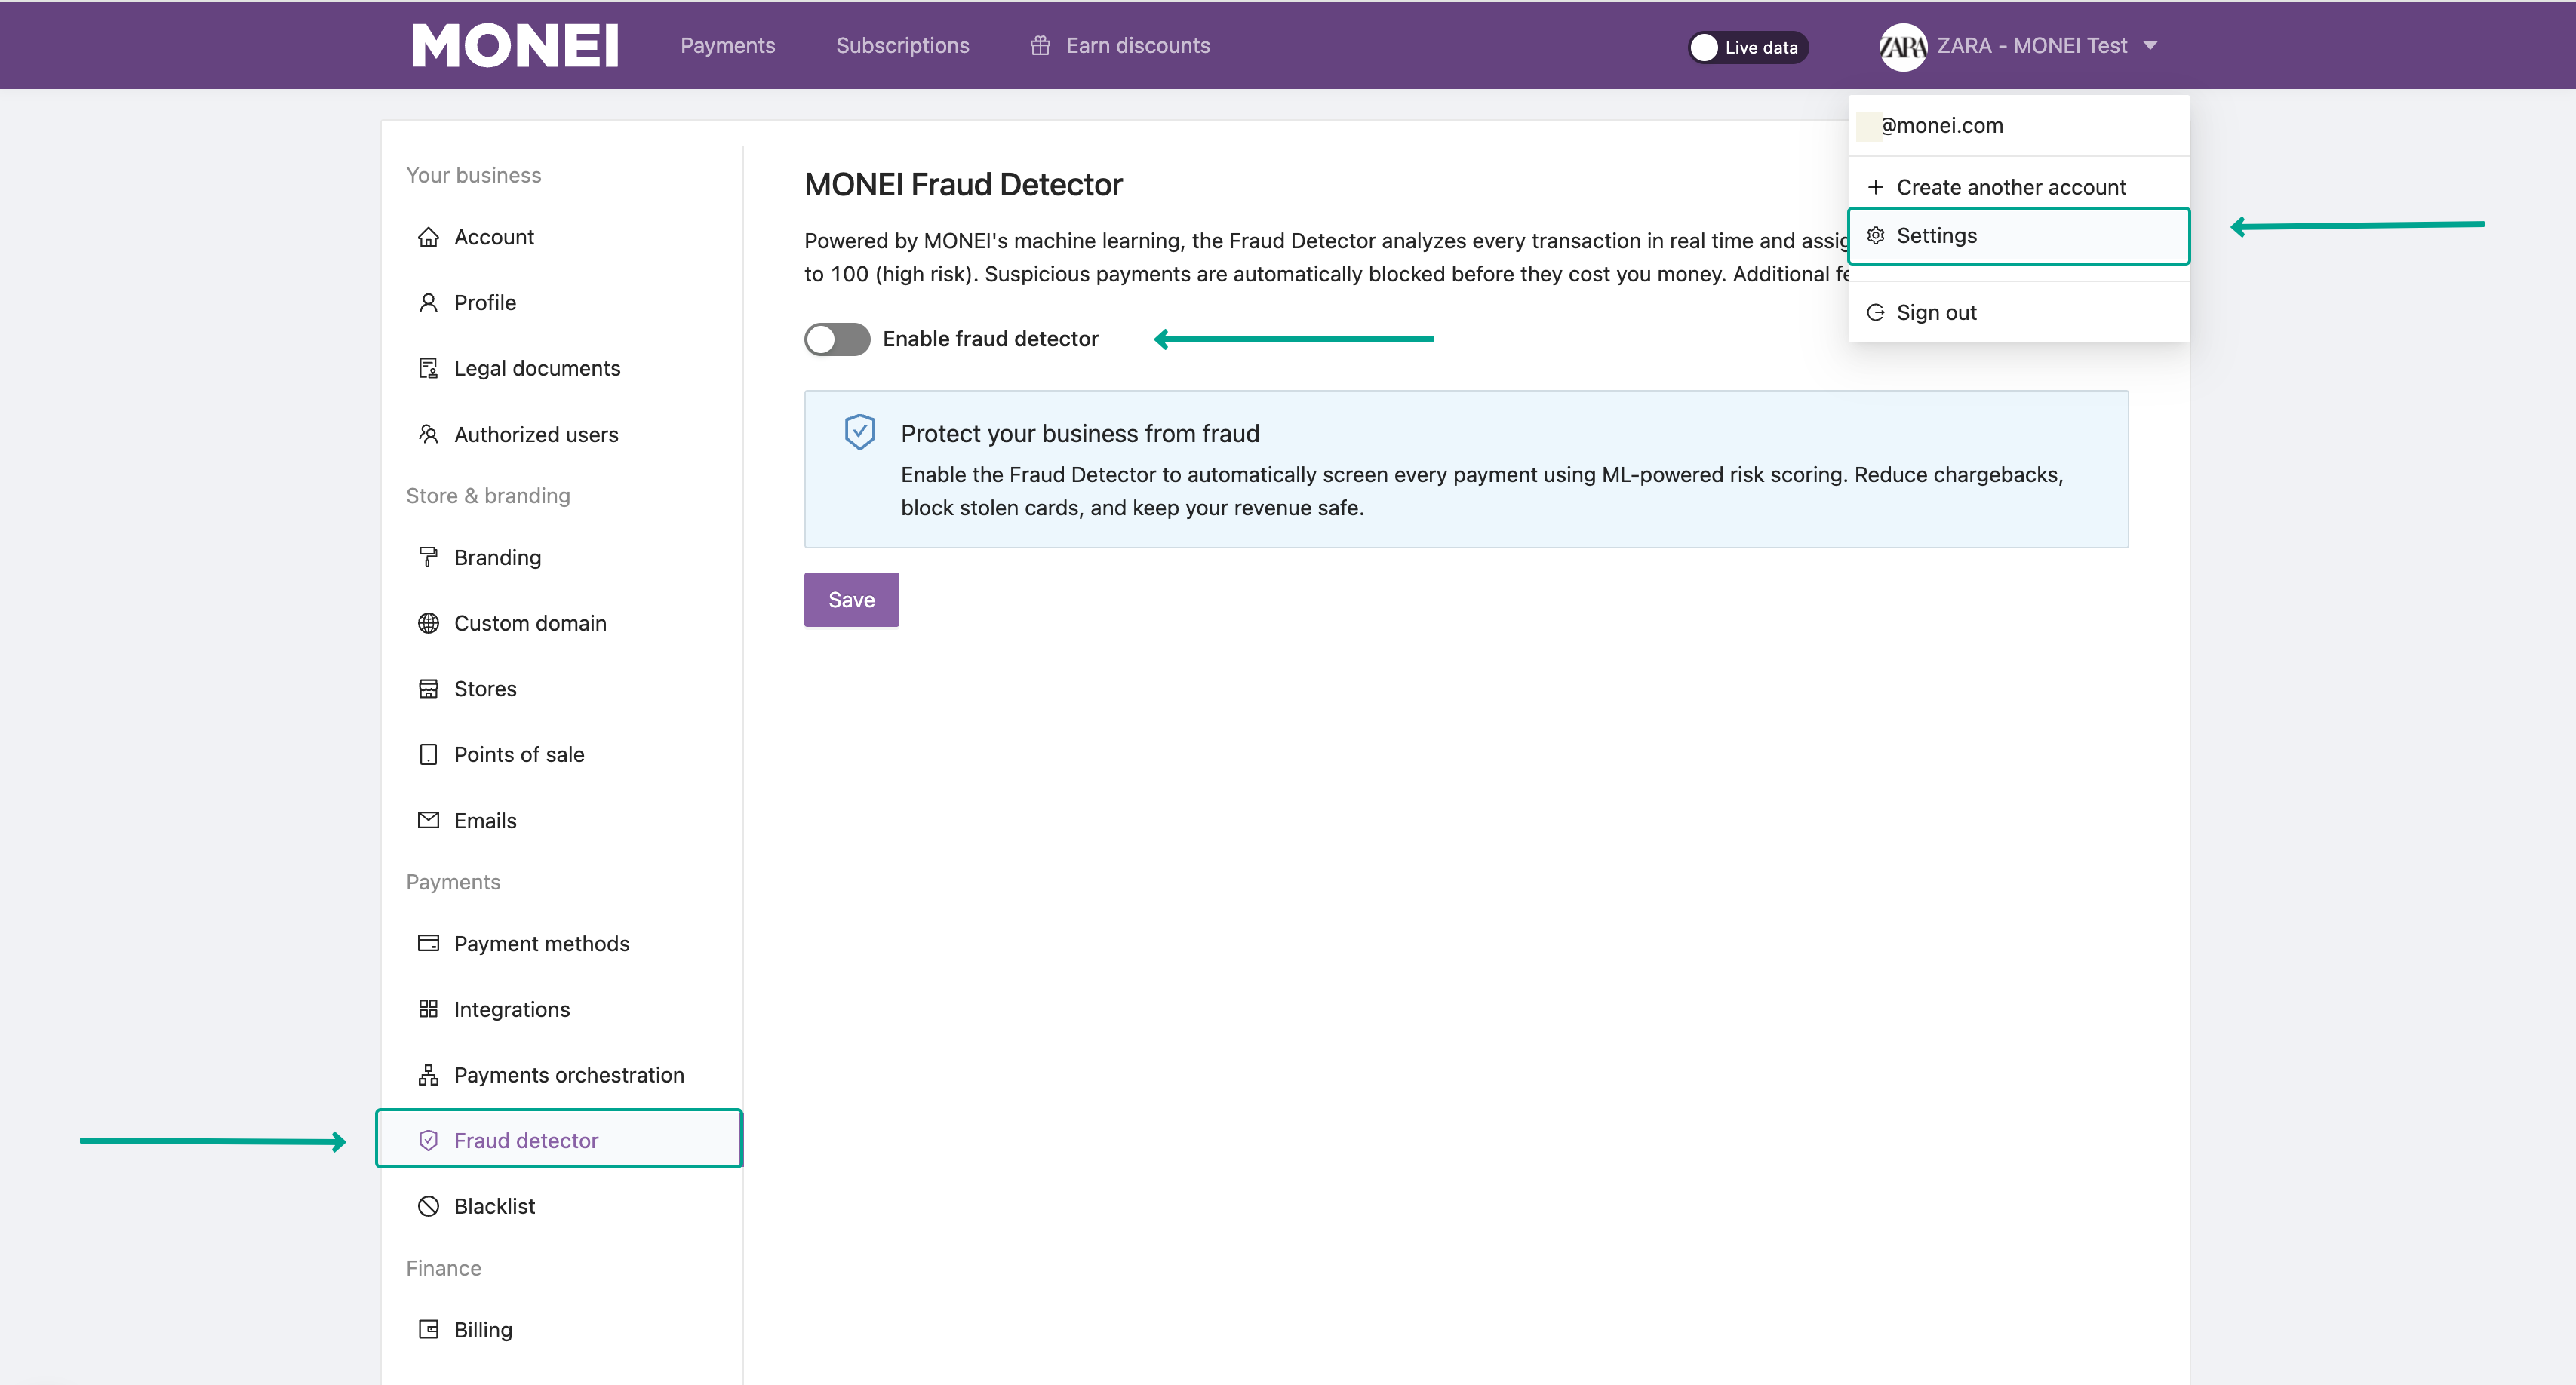2576x1385 pixels.
Task: Click the person icon next to Profile
Action: pos(428,303)
